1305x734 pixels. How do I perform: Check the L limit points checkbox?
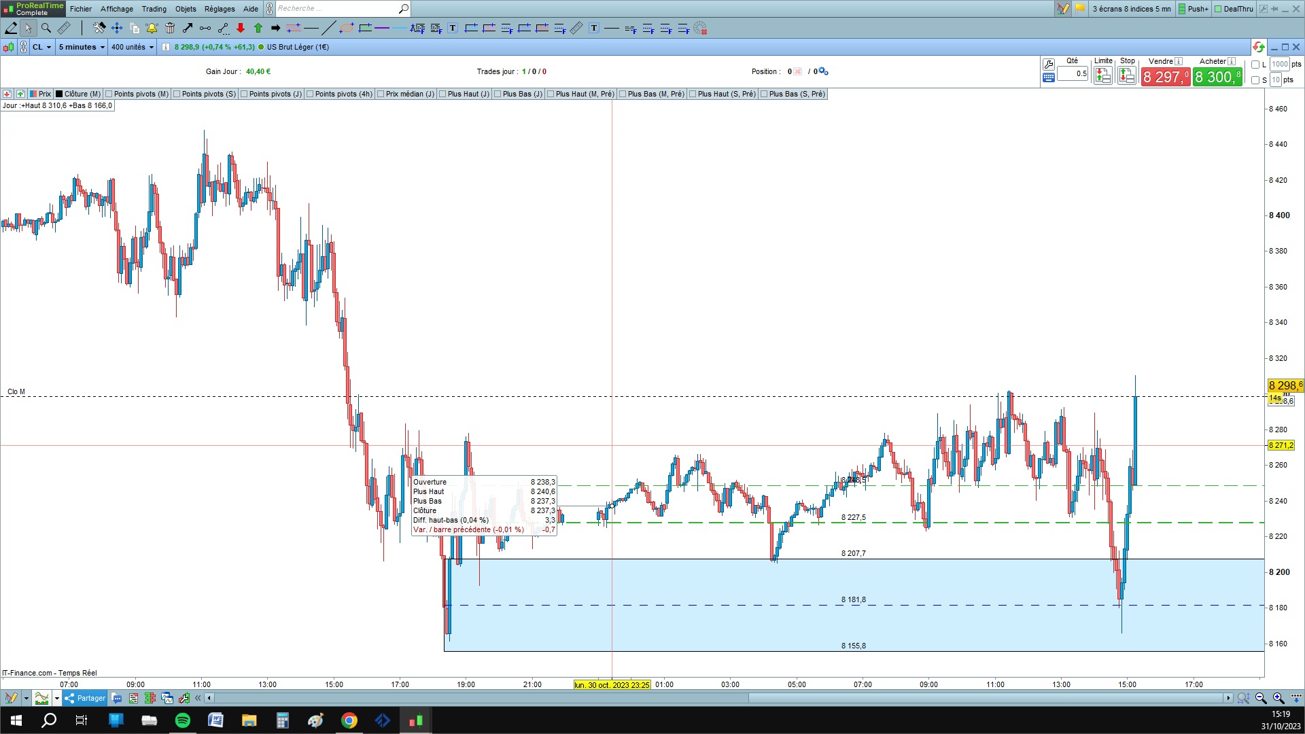1255,65
